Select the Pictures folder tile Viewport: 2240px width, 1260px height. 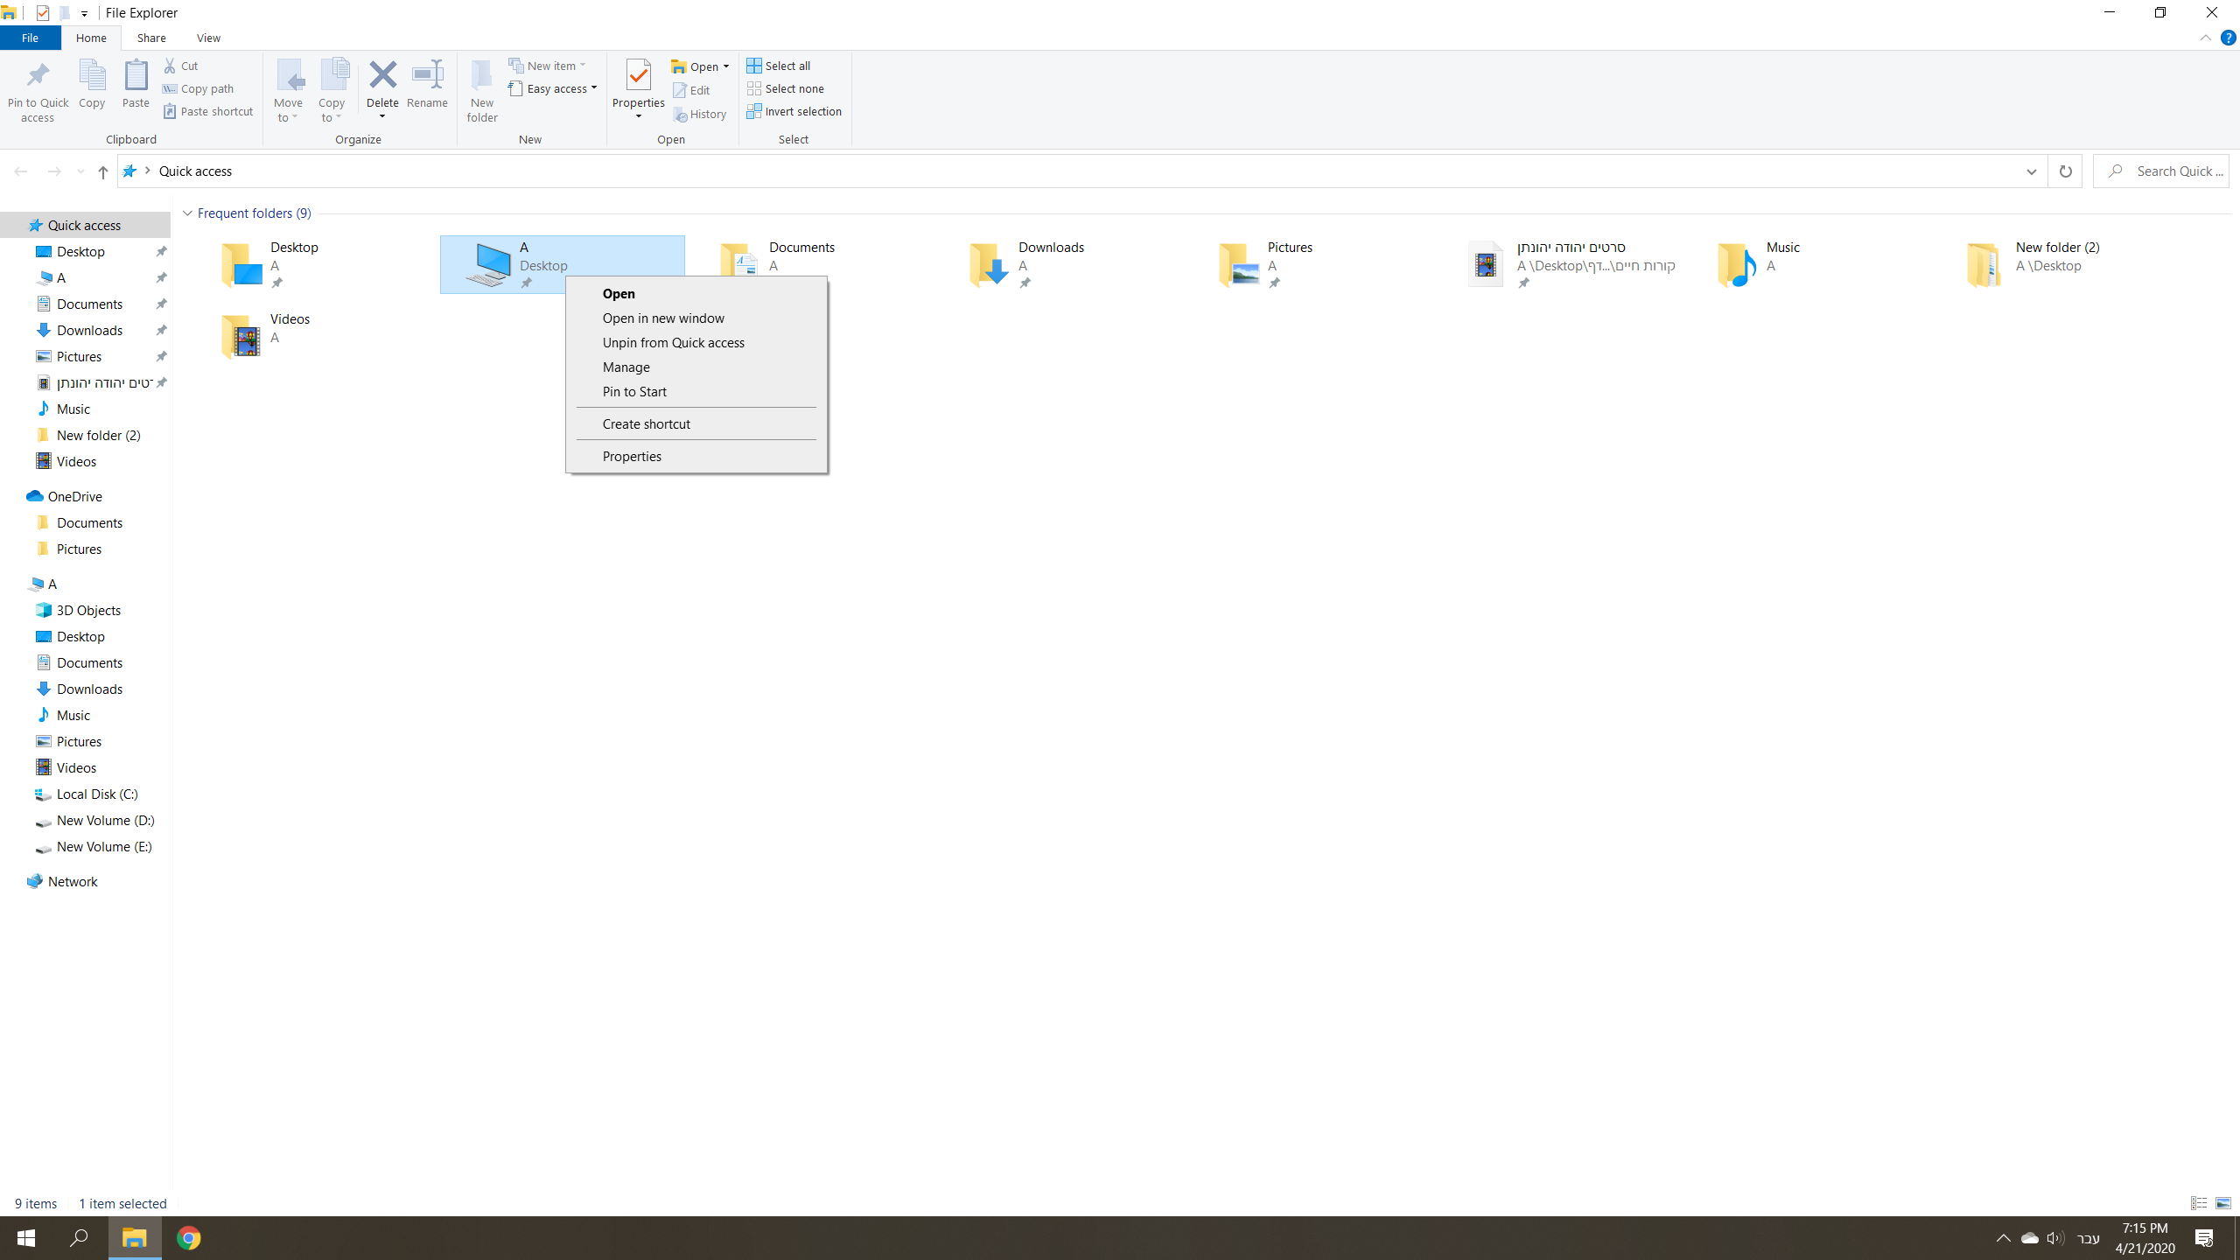tap(1310, 264)
